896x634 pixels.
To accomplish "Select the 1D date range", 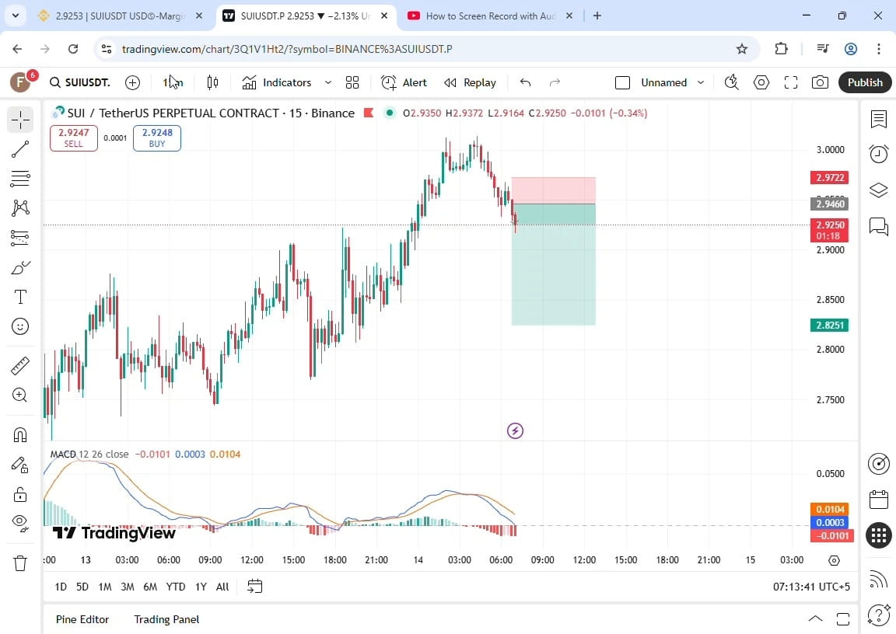I will [x=61, y=587].
